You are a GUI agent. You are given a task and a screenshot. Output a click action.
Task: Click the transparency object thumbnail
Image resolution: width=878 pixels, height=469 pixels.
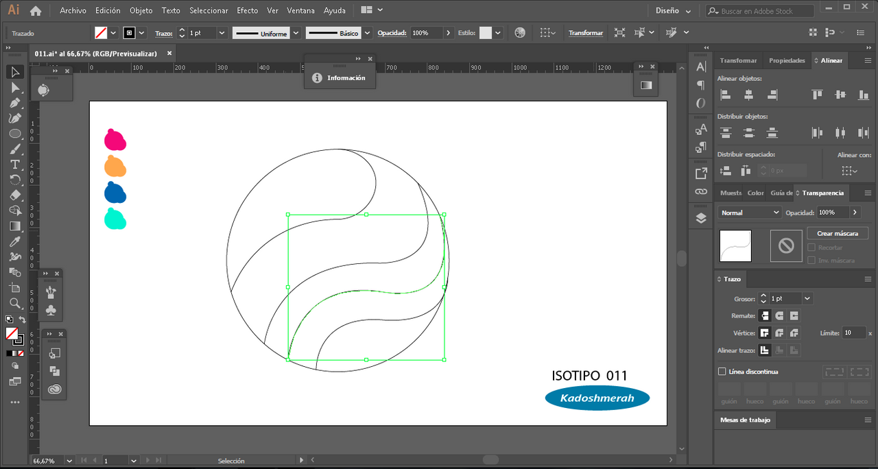(x=735, y=245)
